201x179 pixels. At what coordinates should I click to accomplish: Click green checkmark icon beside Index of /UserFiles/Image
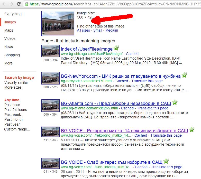116,48
